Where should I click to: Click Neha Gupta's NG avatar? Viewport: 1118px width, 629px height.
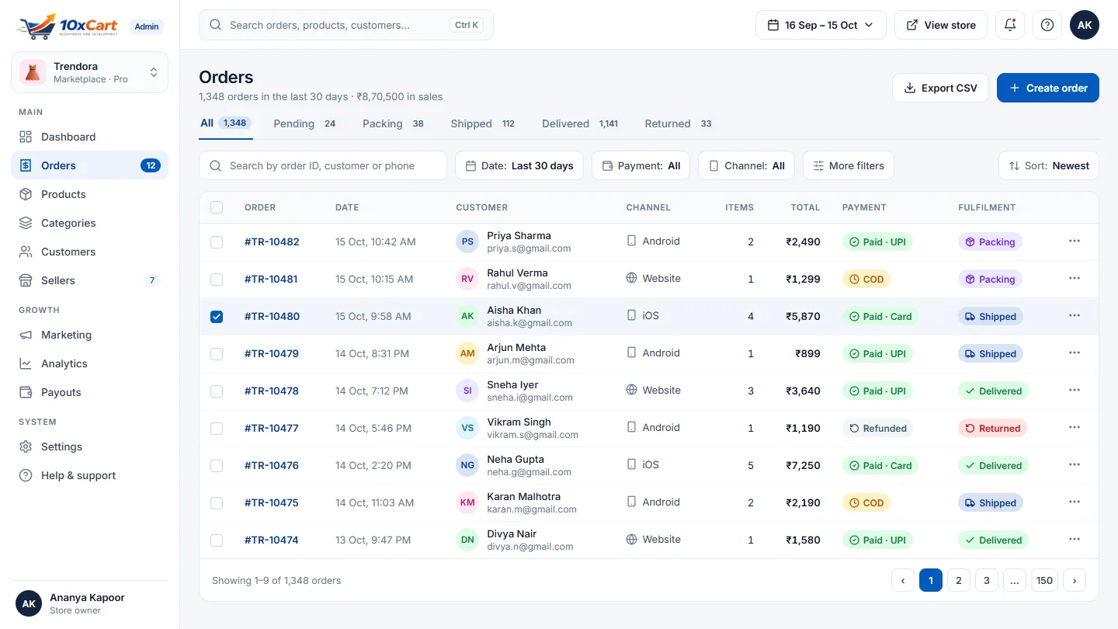pos(467,465)
